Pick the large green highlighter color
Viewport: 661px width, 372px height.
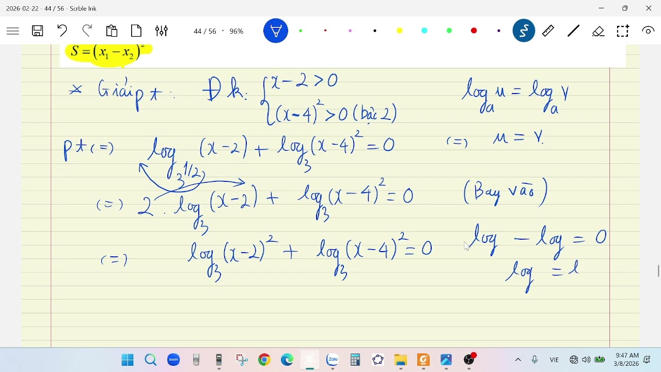click(x=449, y=31)
